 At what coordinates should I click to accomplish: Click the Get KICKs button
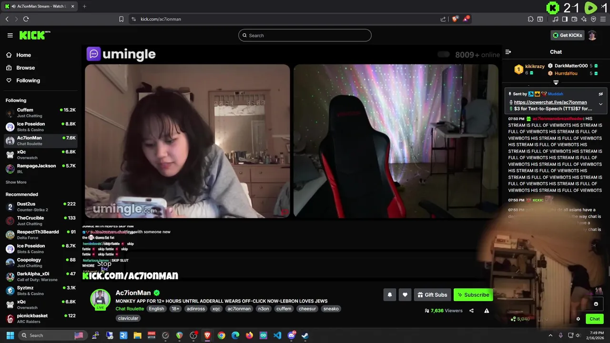[x=568, y=35]
